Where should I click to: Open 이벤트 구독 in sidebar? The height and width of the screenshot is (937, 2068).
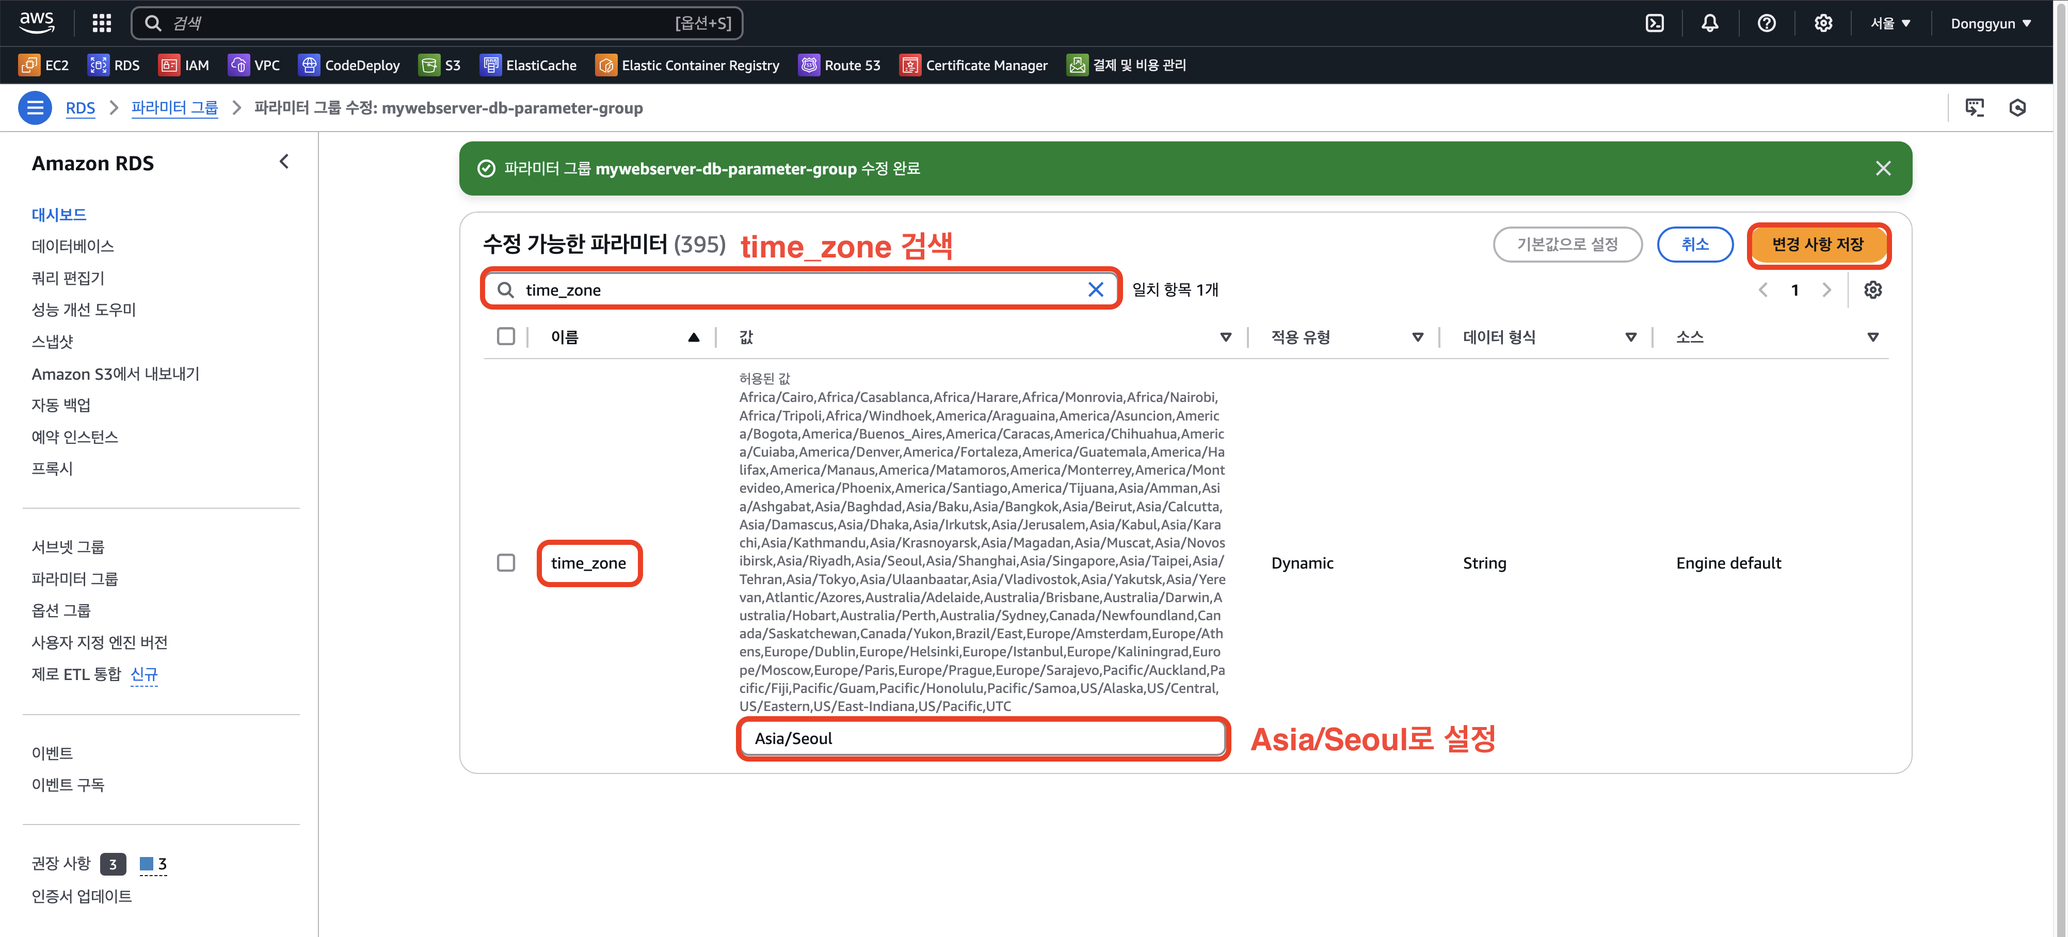click(x=68, y=784)
